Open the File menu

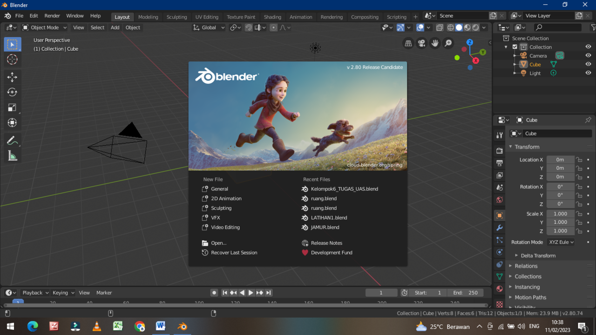pos(19,16)
